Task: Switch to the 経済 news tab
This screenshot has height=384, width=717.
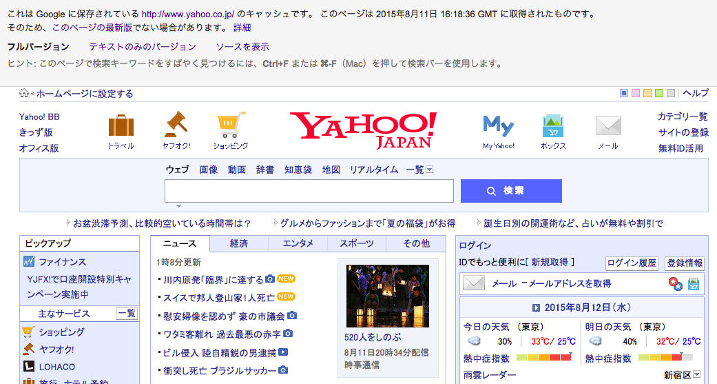Action: pos(239,243)
